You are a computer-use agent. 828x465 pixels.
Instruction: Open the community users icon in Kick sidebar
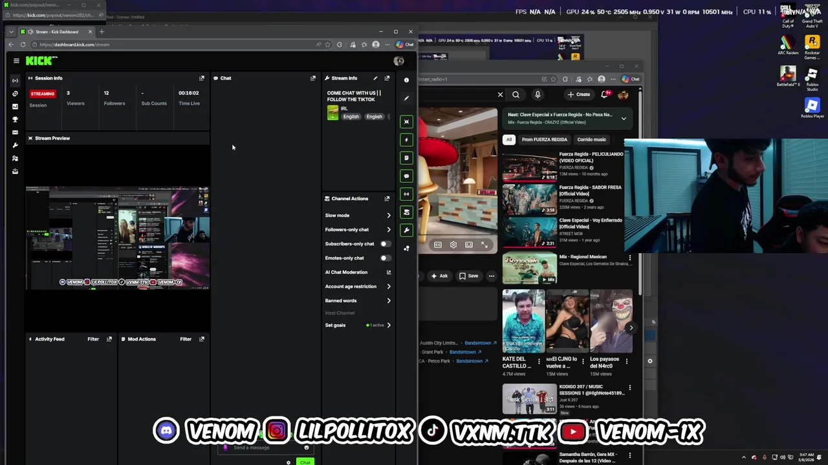click(x=15, y=158)
